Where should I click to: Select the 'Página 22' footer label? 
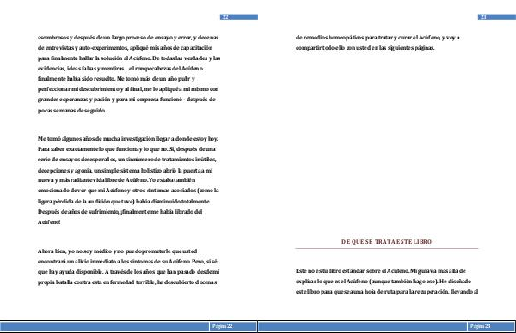tap(223, 326)
